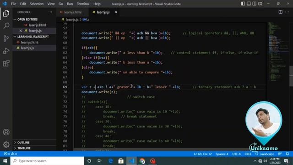
Task: Click line number 69 in gutter
Action: pos(65,87)
